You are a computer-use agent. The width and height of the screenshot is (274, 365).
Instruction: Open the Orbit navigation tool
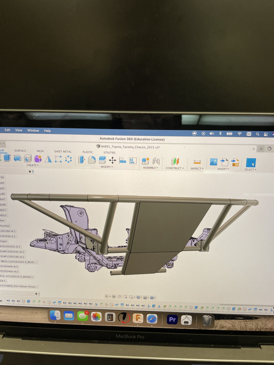pyautogui.click(x=107, y=297)
